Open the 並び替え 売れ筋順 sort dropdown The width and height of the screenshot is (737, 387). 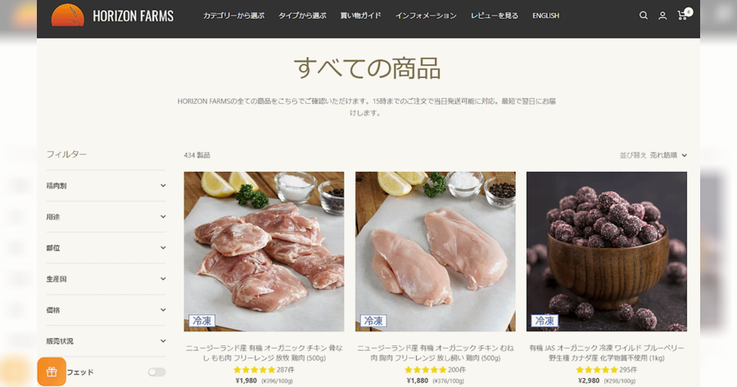coord(653,155)
